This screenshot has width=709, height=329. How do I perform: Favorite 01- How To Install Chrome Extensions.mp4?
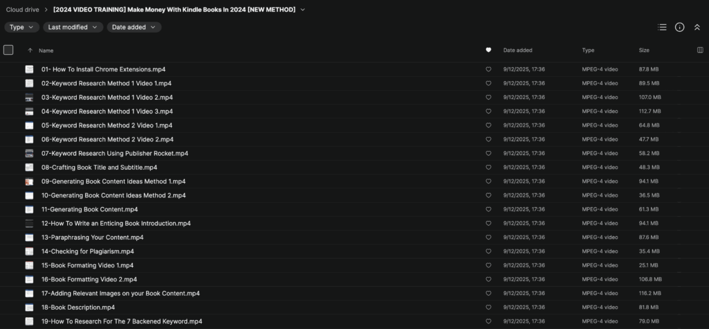[x=488, y=69]
